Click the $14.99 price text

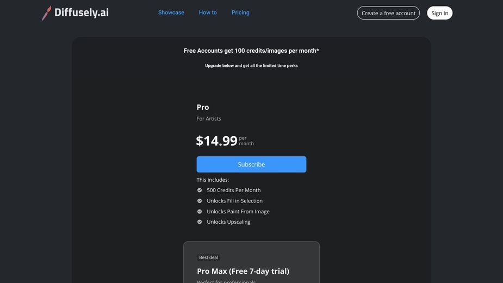(216, 141)
